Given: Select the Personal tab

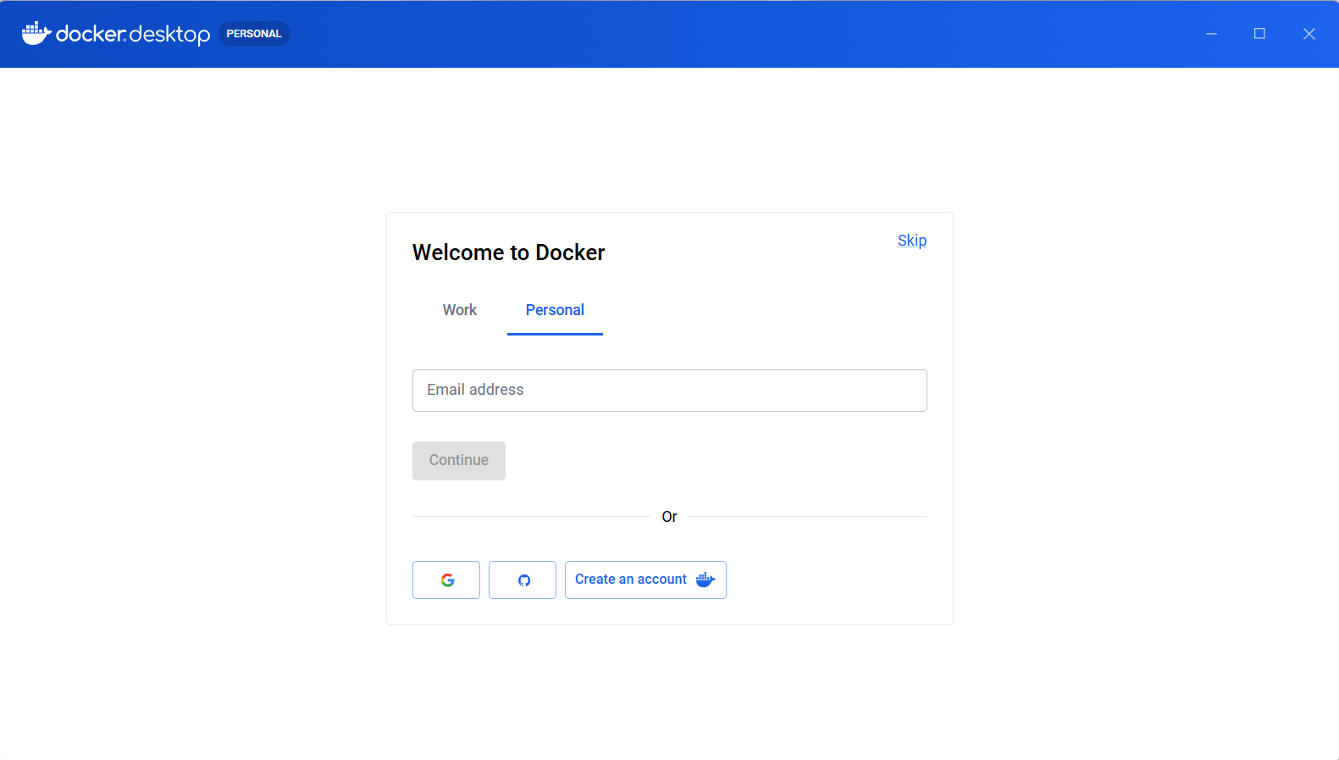Looking at the screenshot, I should (x=555, y=310).
